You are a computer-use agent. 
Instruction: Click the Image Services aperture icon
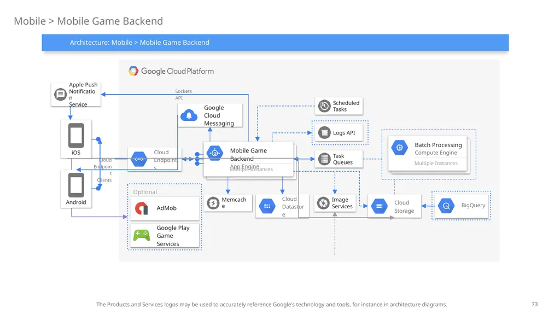pyautogui.click(x=323, y=203)
